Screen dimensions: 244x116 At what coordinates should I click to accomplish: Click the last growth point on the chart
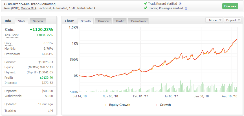pyautogui.click(x=237, y=40)
